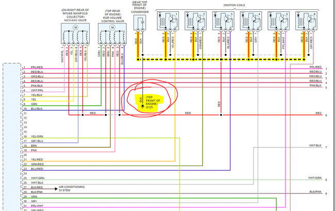Click the light blue ECM connector block

click(x=12, y=137)
